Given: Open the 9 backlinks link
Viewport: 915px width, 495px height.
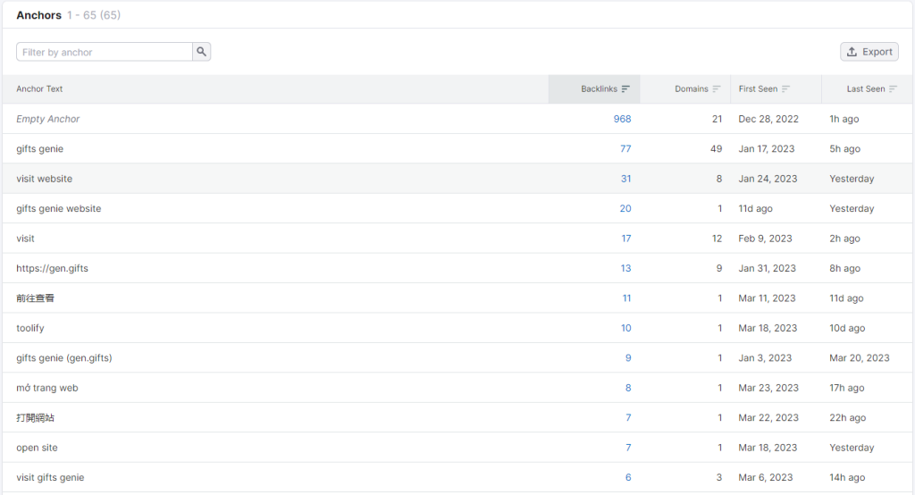Looking at the screenshot, I should pos(628,357).
